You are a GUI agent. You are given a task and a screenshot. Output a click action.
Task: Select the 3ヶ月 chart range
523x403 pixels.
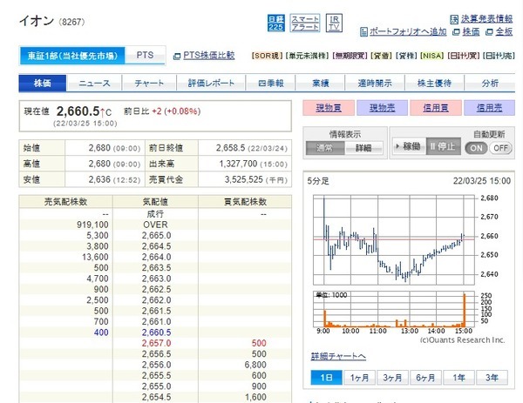392,378
